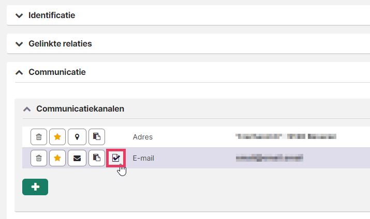This screenshot has width=370, height=219.
Task: Expand the Identificatie section chevron
Action: click(x=19, y=15)
